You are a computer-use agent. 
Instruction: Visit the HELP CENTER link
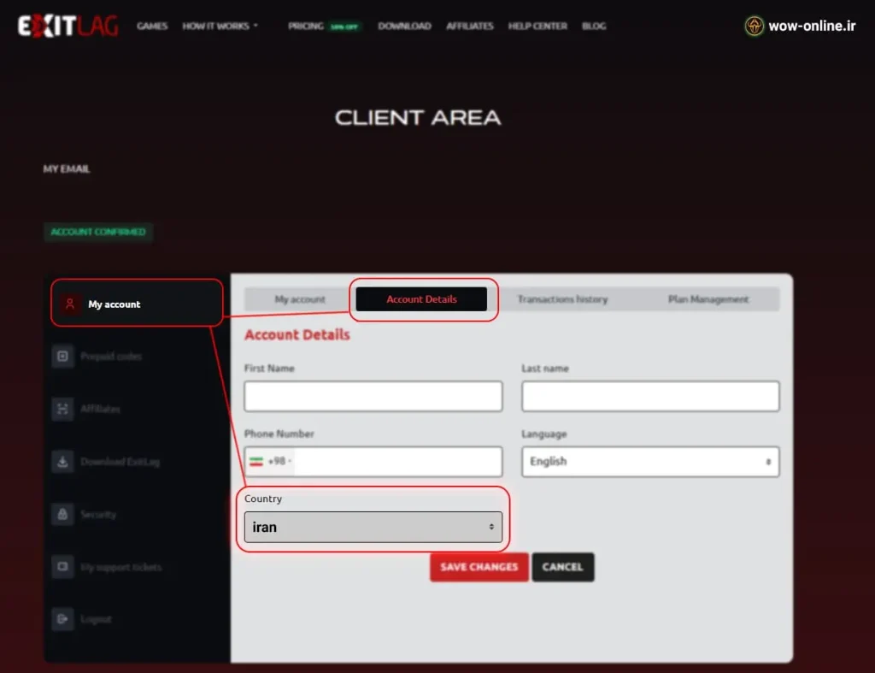pos(537,26)
